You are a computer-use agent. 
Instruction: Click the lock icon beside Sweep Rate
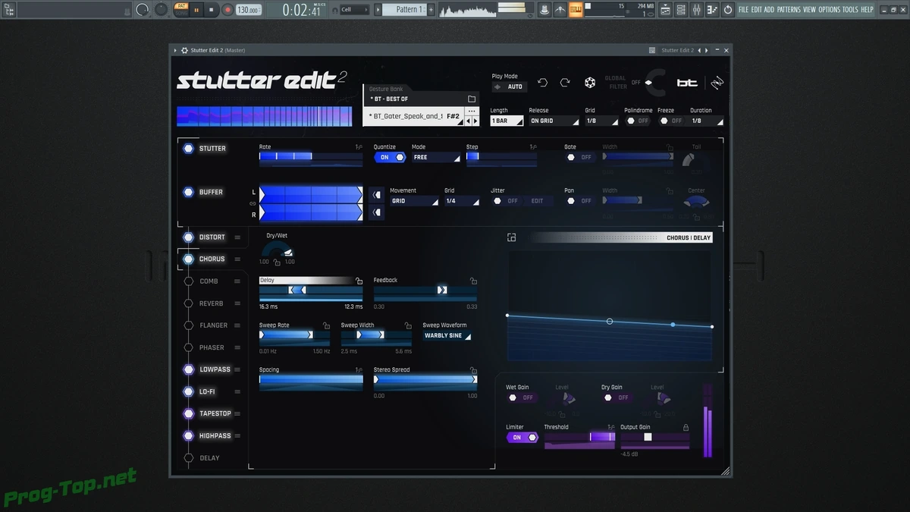(326, 325)
